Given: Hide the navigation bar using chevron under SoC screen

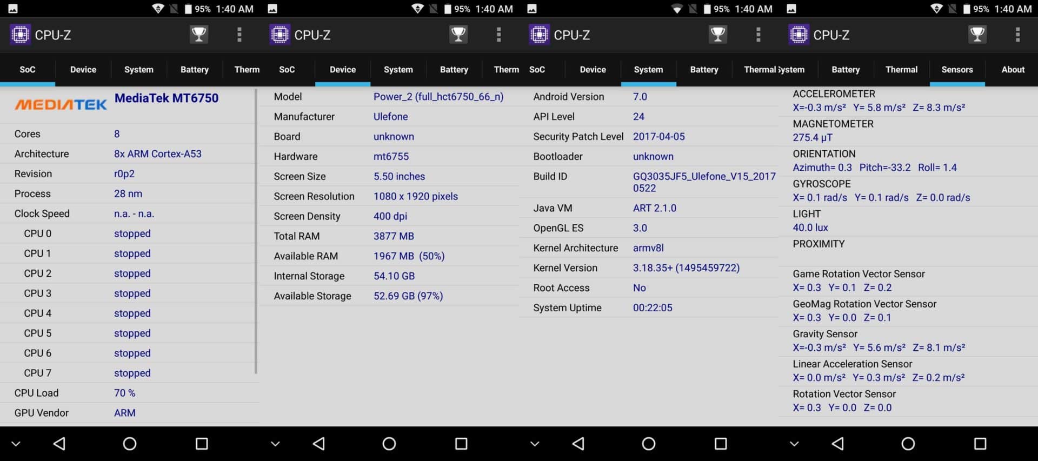Looking at the screenshot, I should [x=16, y=444].
